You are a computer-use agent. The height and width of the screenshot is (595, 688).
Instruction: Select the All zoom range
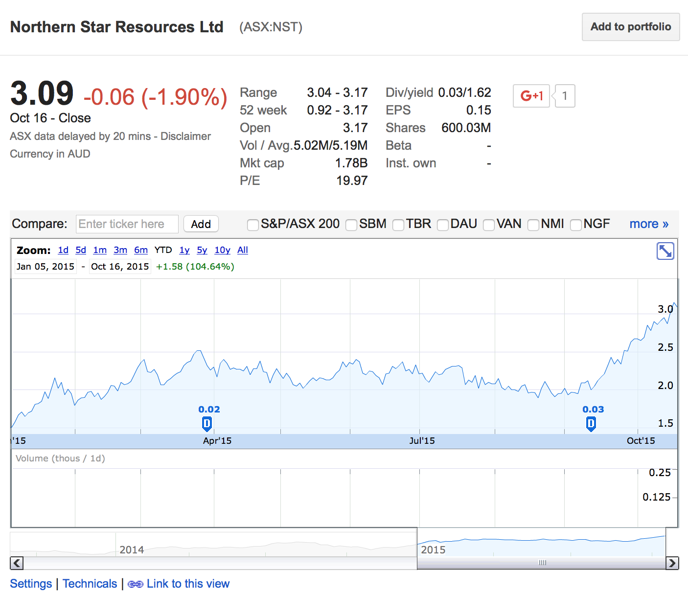coord(242,250)
